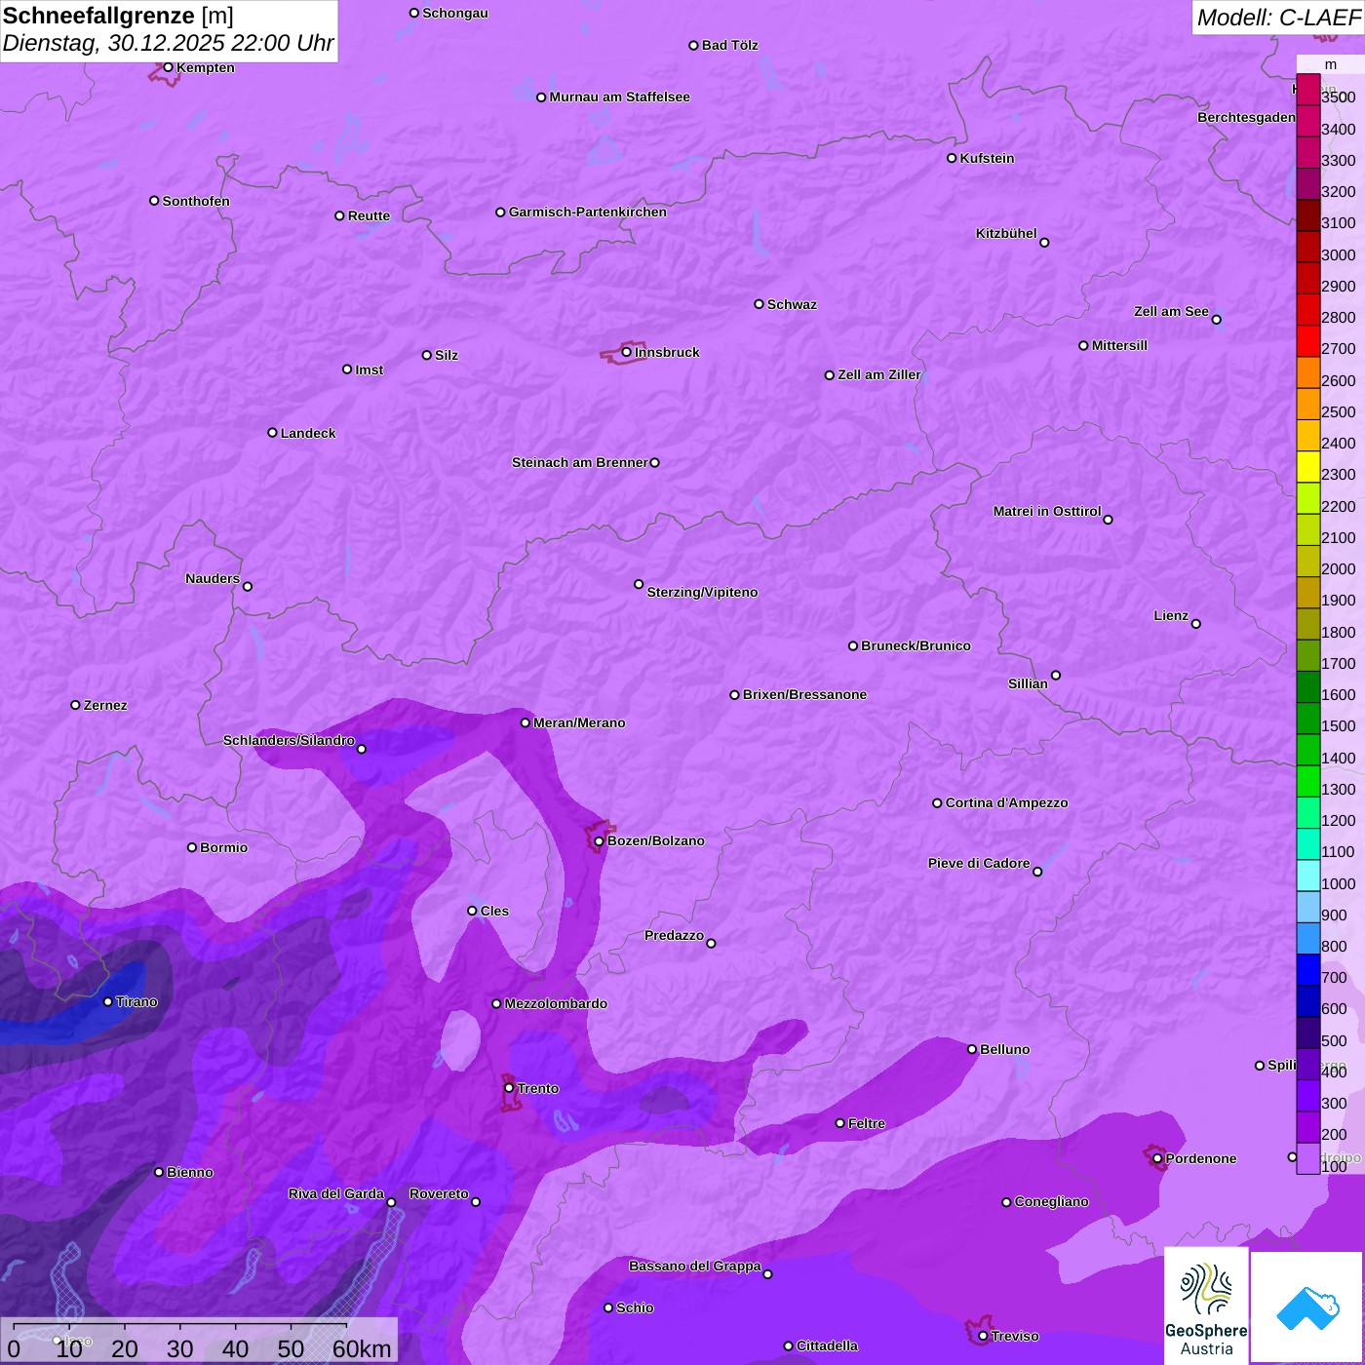Click the Cortina d'Ampezzo marker dot
1365x1365 pixels.
(x=938, y=803)
